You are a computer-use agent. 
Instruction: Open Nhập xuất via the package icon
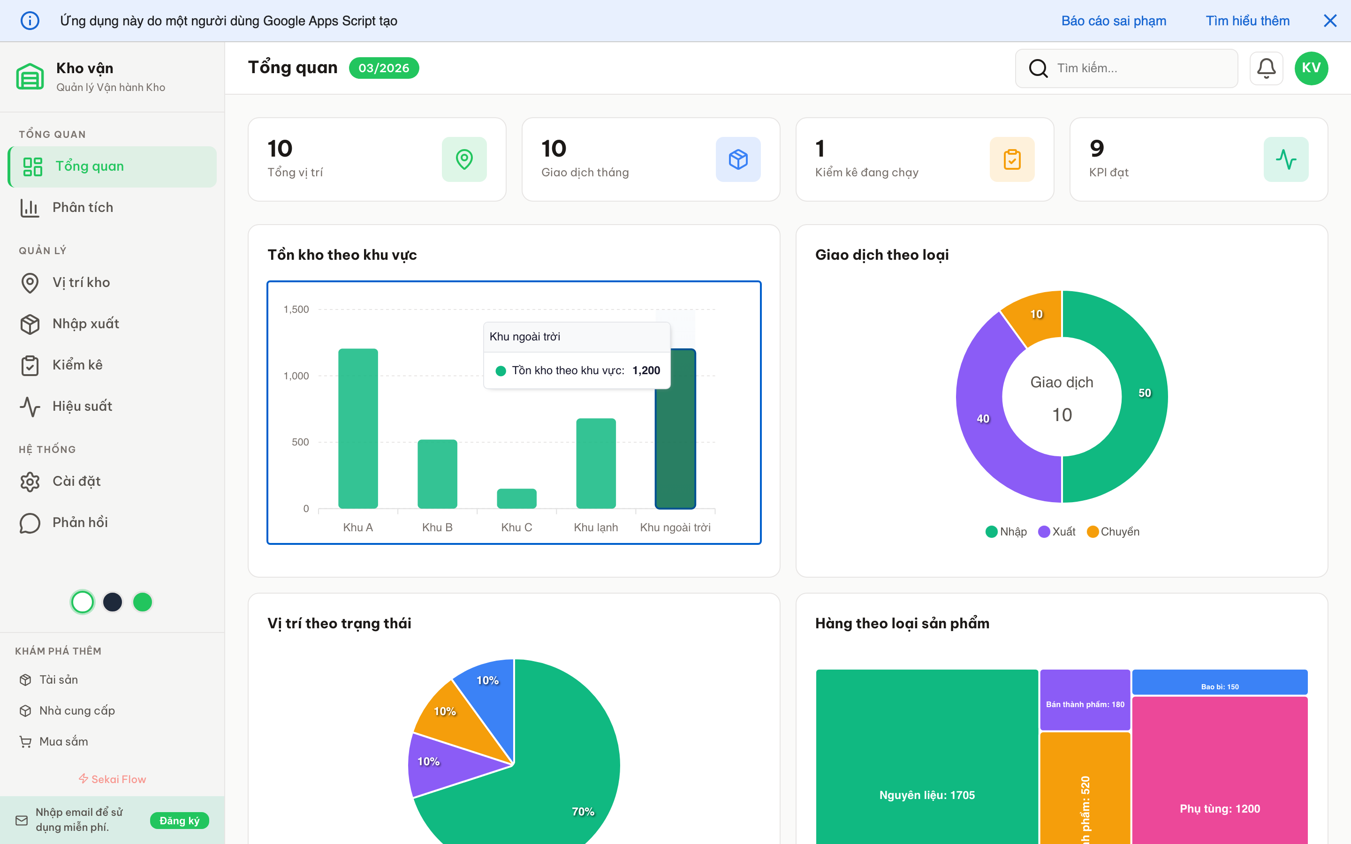point(30,324)
